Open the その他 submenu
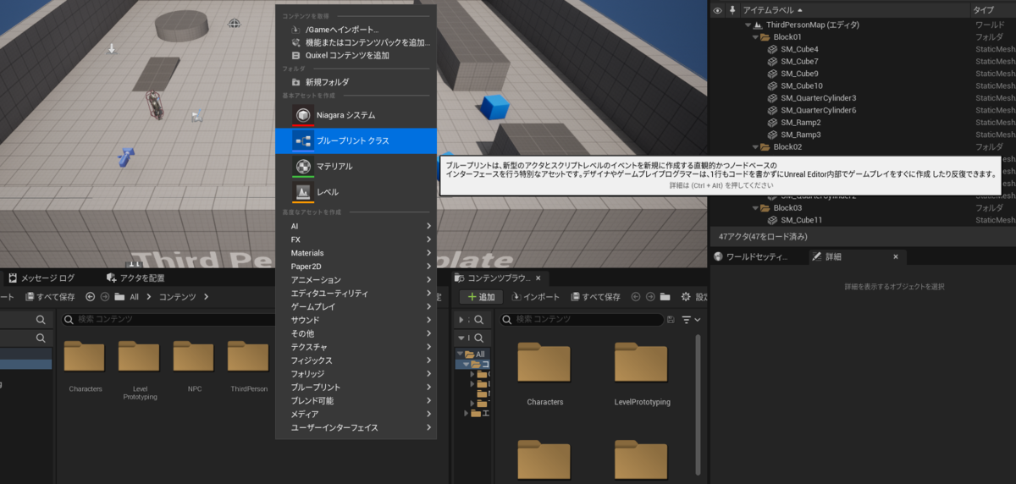The image size is (1016, 484). 356,333
